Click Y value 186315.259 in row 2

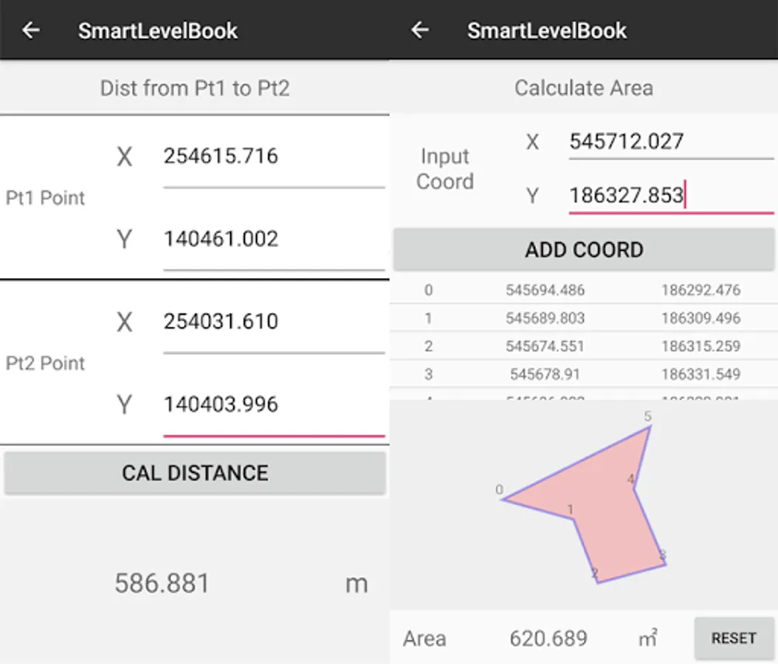click(x=700, y=346)
